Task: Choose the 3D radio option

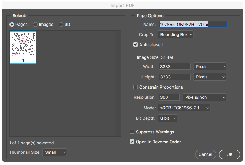Action: pos(61,25)
